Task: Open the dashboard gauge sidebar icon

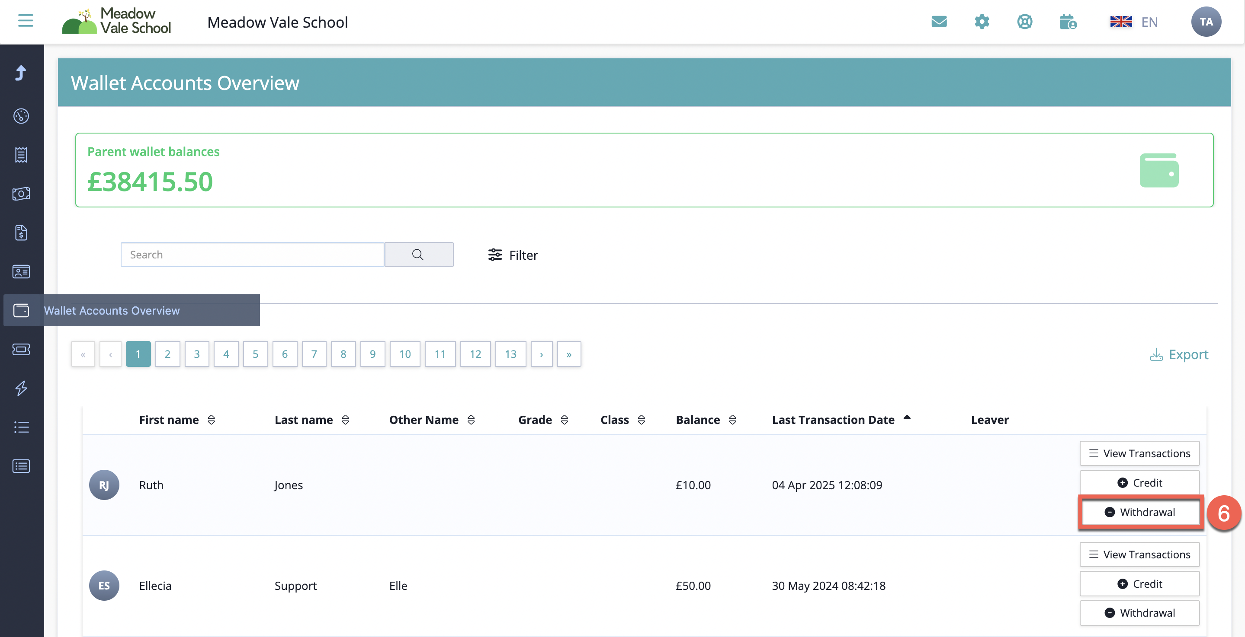Action: pyautogui.click(x=21, y=116)
